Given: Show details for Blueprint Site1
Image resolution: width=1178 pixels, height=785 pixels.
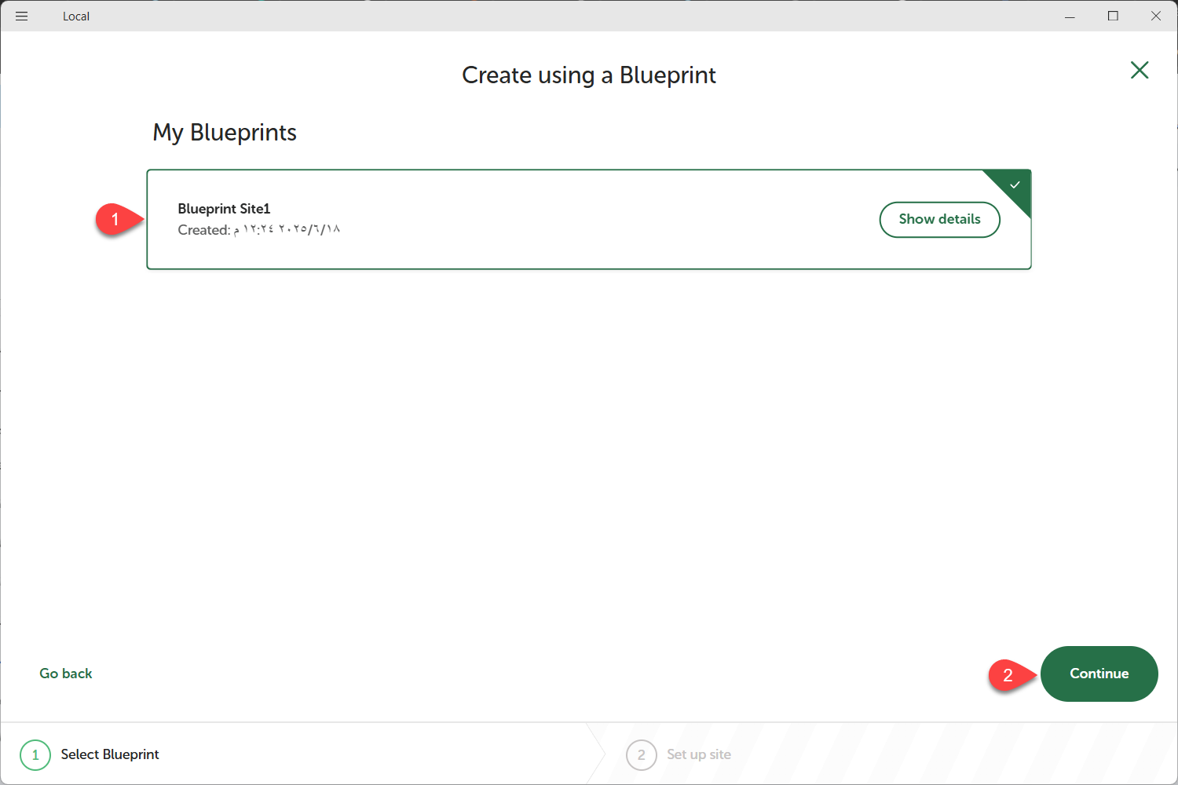Looking at the screenshot, I should coord(939,220).
